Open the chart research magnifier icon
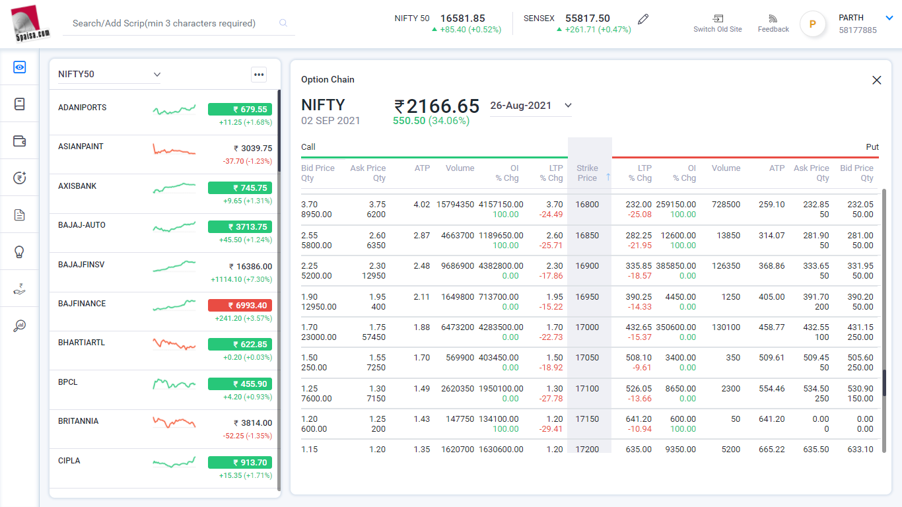Viewport: 902px width, 507px height. click(20, 325)
